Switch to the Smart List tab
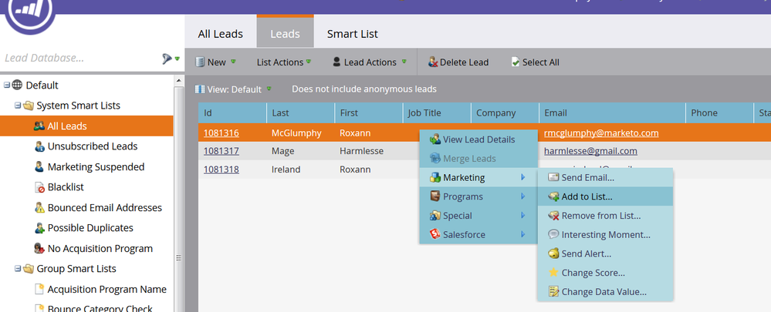The image size is (771, 312). [353, 34]
